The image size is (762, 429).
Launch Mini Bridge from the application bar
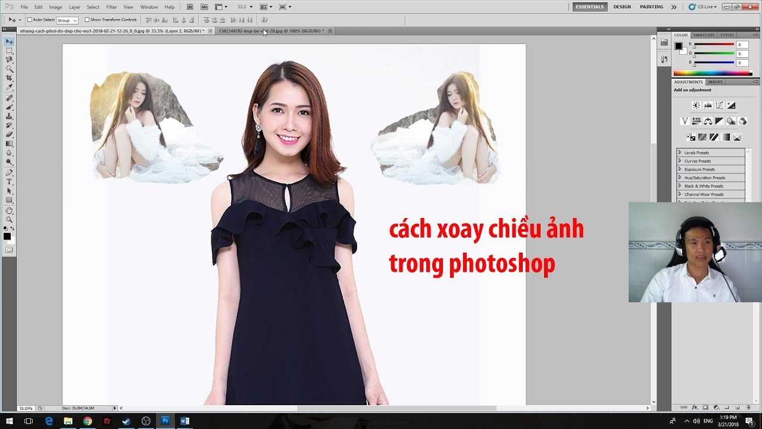[204, 7]
